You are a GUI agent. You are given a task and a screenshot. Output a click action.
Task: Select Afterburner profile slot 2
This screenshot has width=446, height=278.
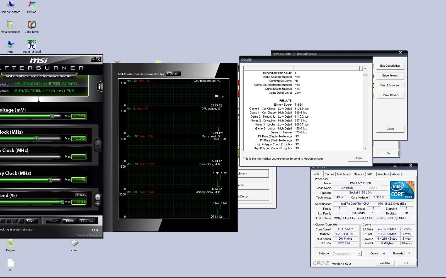(3, 221)
